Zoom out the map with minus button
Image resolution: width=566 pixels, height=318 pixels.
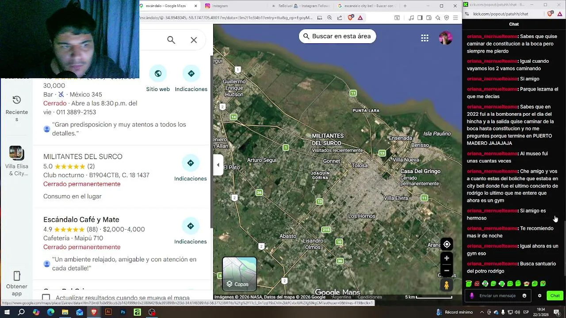[x=447, y=270]
